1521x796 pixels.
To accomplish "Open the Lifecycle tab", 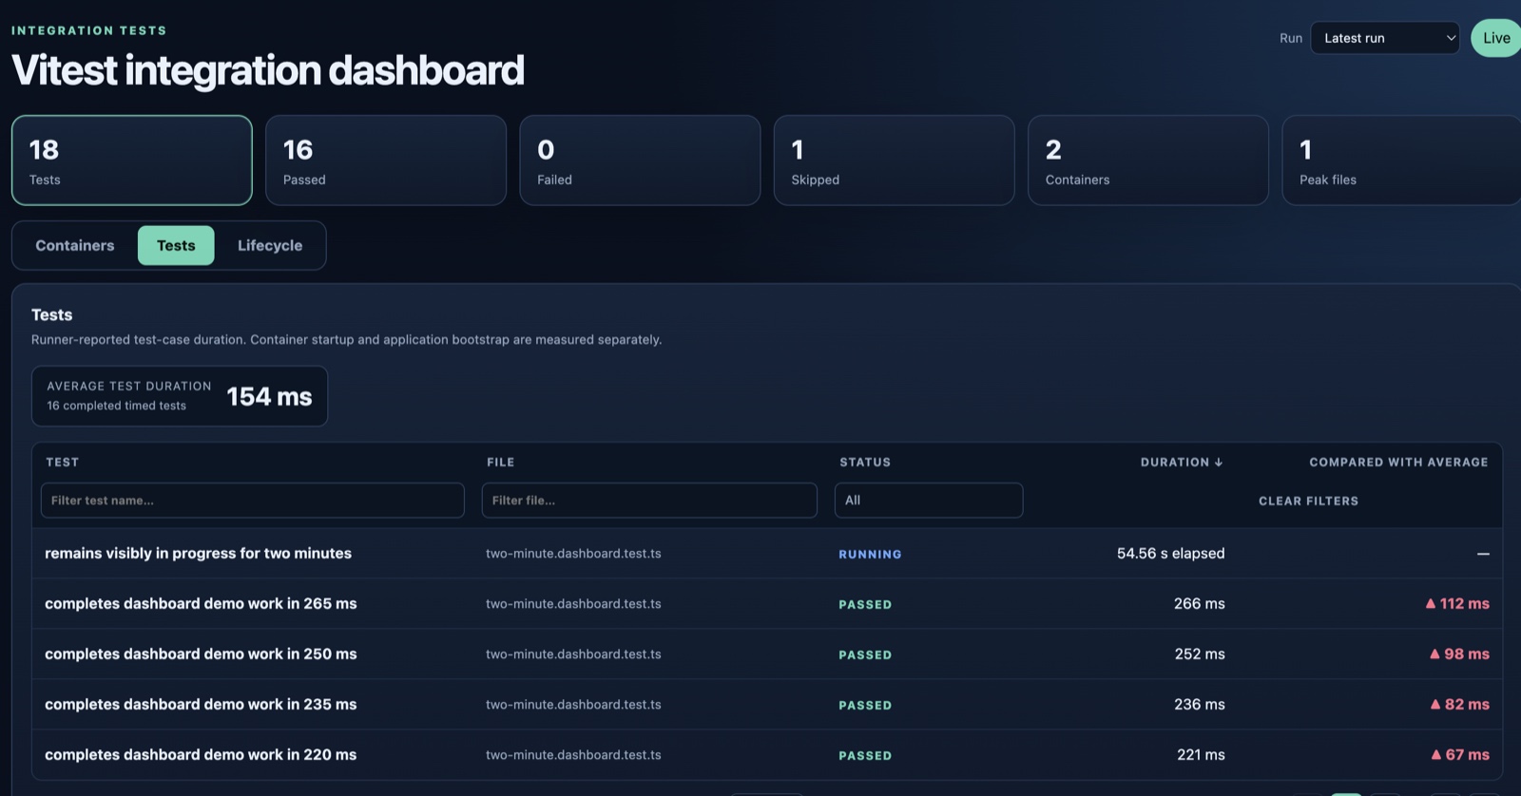I will [270, 245].
